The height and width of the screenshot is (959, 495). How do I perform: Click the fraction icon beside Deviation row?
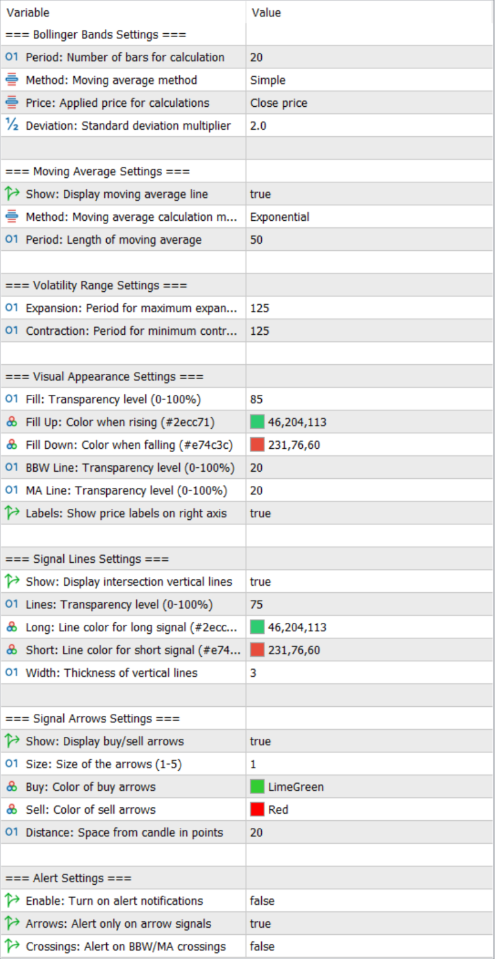click(x=12, y=126)
